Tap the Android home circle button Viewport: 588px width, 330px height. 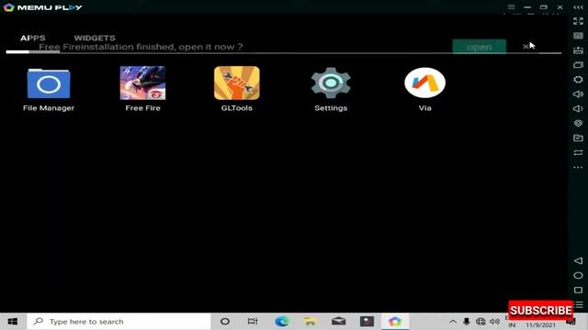click(x=578, y=275)
